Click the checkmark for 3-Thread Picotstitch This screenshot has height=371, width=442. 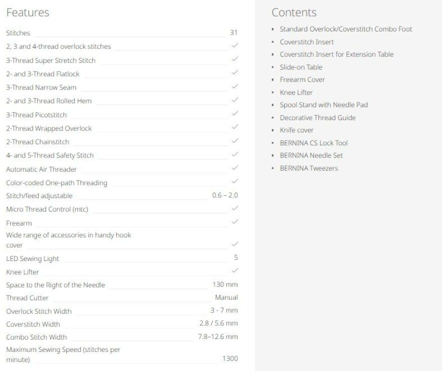[235, 113]
